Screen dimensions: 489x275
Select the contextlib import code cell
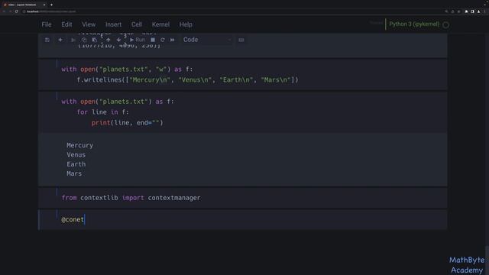(x=243, y=198)
